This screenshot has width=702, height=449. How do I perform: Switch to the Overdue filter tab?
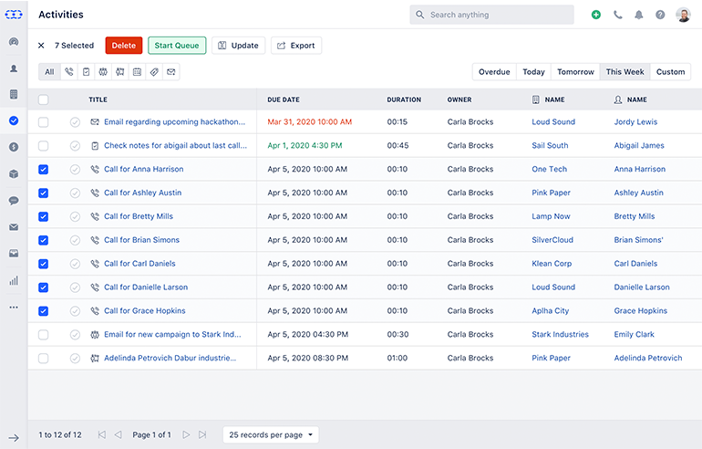(494, 72)
